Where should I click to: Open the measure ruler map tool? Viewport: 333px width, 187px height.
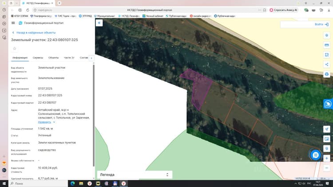[x=327, y=45]
